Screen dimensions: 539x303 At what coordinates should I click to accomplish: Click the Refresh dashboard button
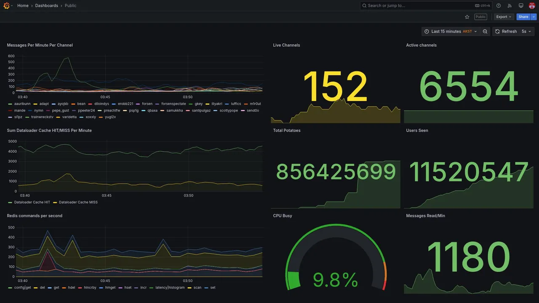pos(505,32)
